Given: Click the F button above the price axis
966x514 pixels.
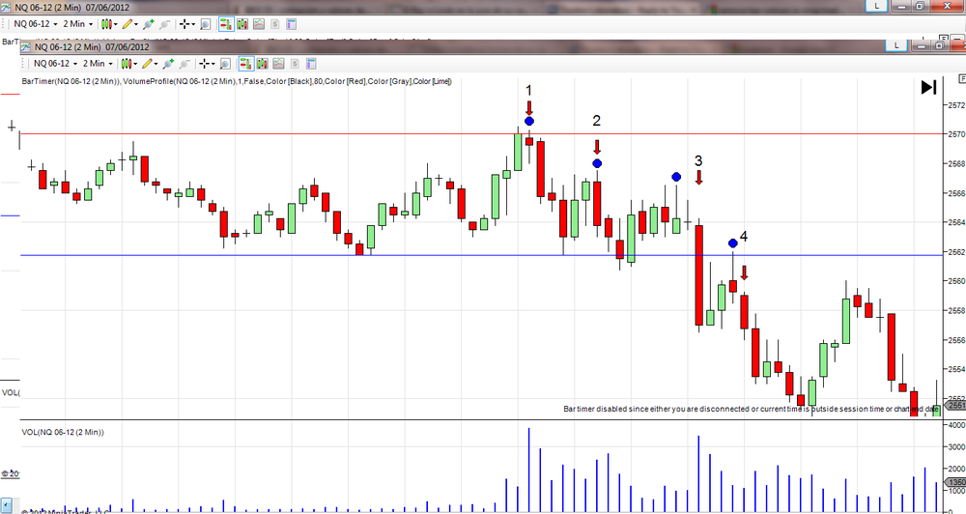Looking at the screenshot, I should pyautogui.click(x=962, y=79).
